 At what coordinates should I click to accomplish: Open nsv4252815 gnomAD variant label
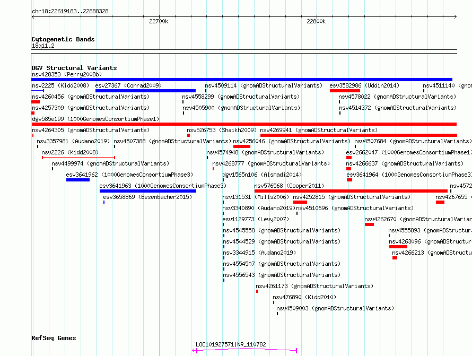[x=352, y=197]
